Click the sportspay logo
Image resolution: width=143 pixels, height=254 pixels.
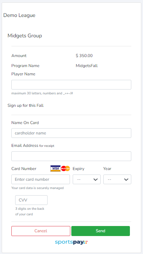[x=71, y=242]
